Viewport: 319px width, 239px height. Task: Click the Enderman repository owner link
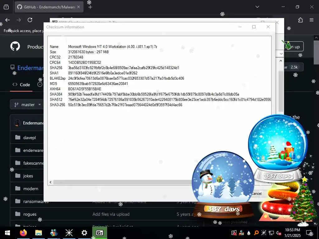(31, 68)
